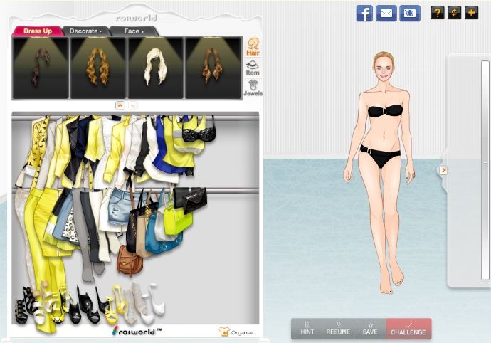Select the Jewels category icon
Screen dimensions: 491x343
(253, 88)
